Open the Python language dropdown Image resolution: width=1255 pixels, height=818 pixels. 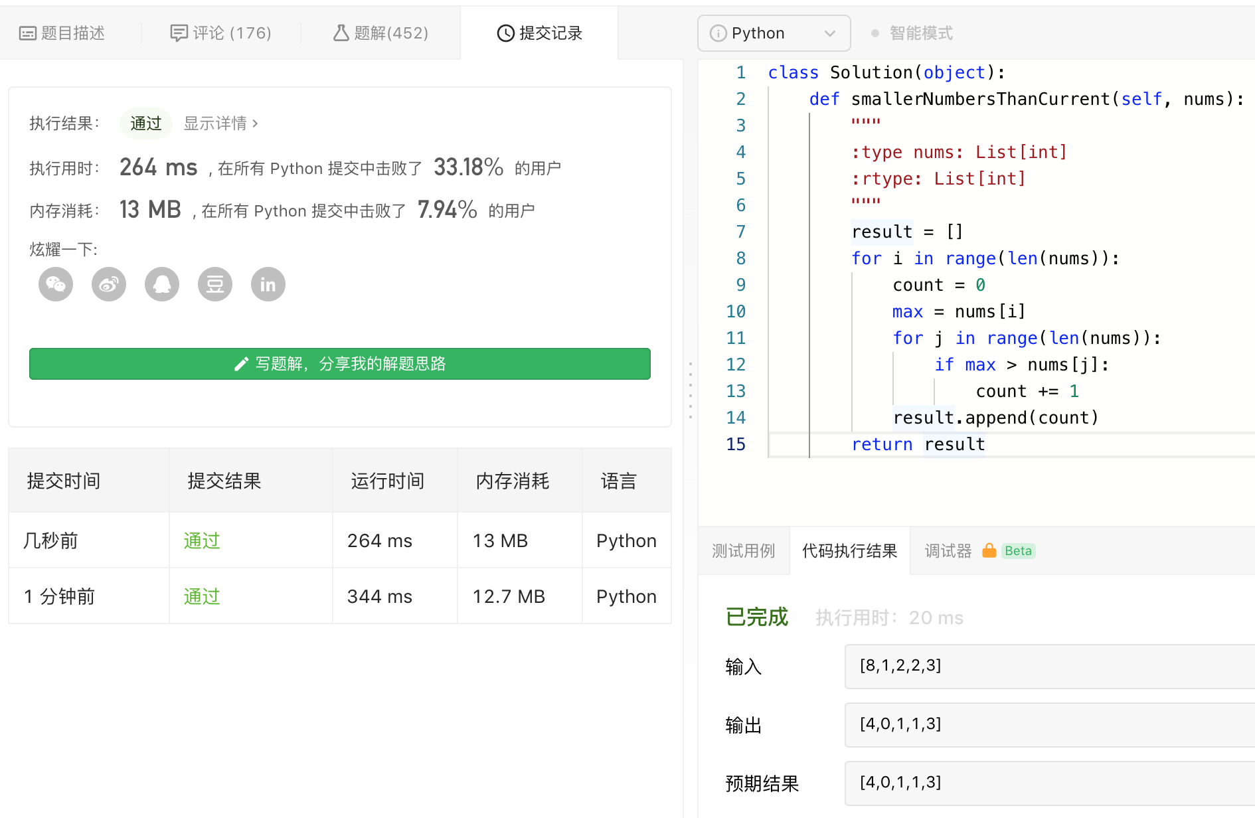(x=774, y=33)
